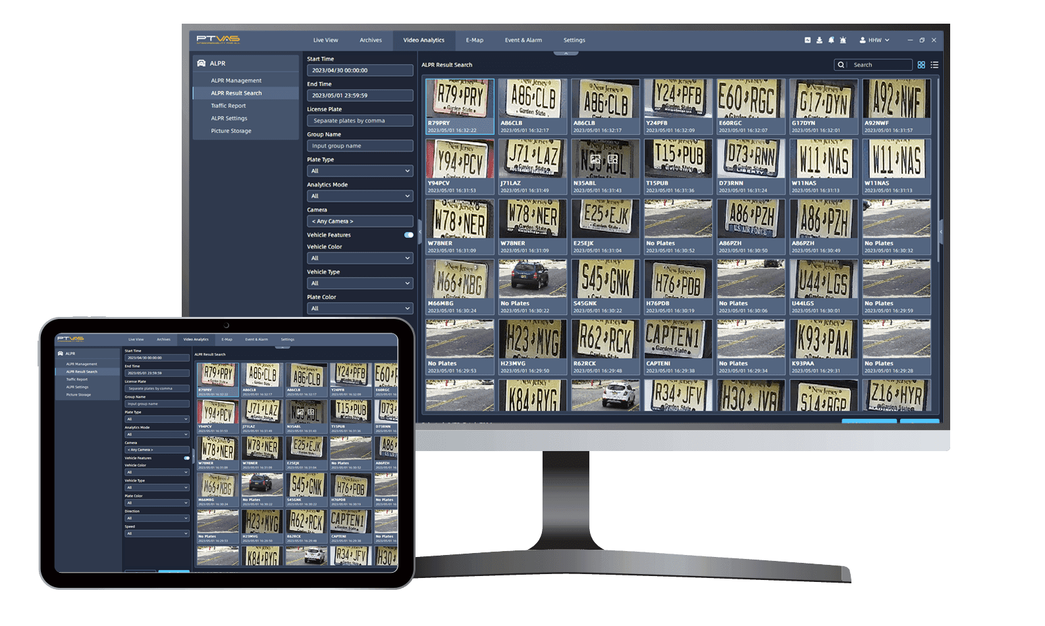This screenshot has width=1045, height=626.
Task: Switch to Live View tab on the monitor
Action: pos(325,40)
